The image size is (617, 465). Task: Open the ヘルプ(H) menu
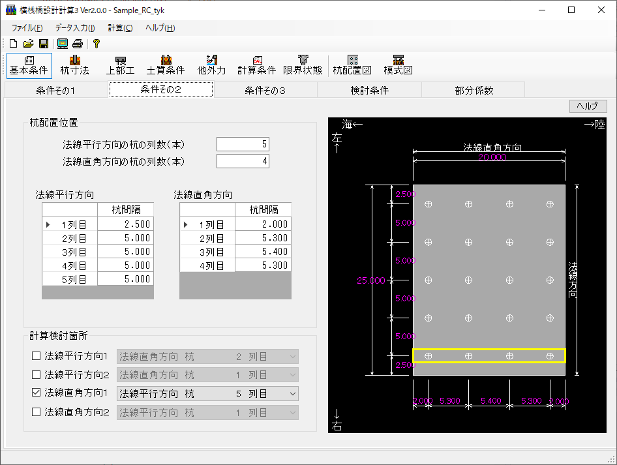tap(160, 28)
